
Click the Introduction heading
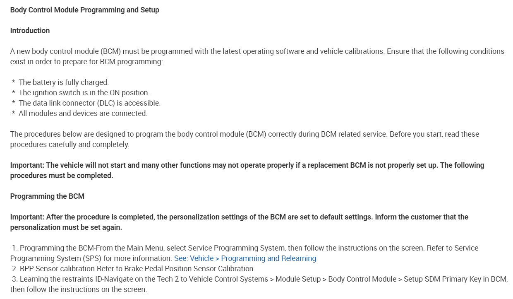click(x=30, y=31)
